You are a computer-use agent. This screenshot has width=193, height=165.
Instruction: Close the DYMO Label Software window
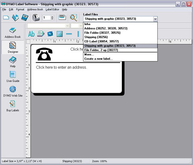click(x=189, y=4)
